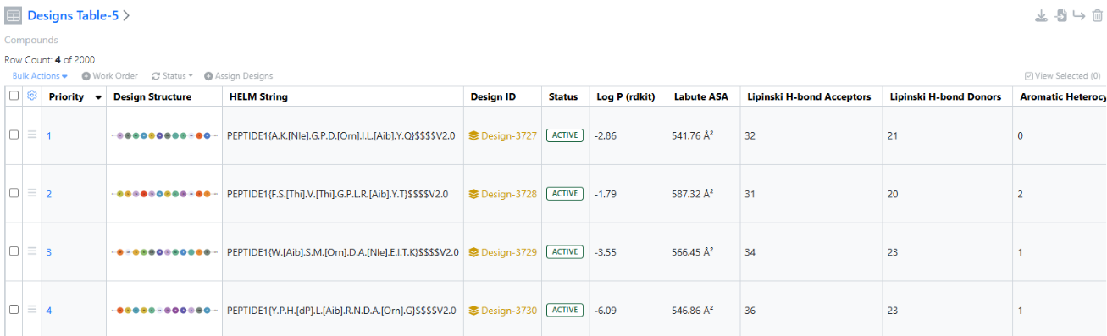Image resolution: width=1107 pixels, height=336 pixels.
Task: Select the HELM string starting PEPTIDE1{W.[Aib]
Action: [x=343, y=252]
